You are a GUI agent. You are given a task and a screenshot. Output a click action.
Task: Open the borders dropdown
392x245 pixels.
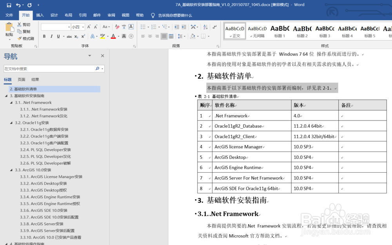coord(208,36)
